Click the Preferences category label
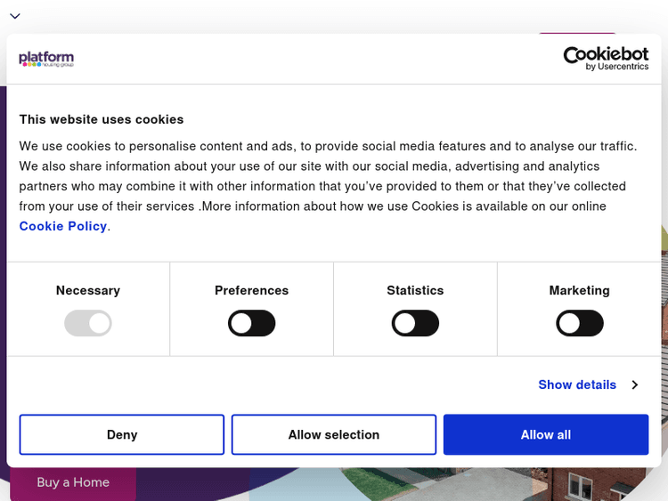 251,291
